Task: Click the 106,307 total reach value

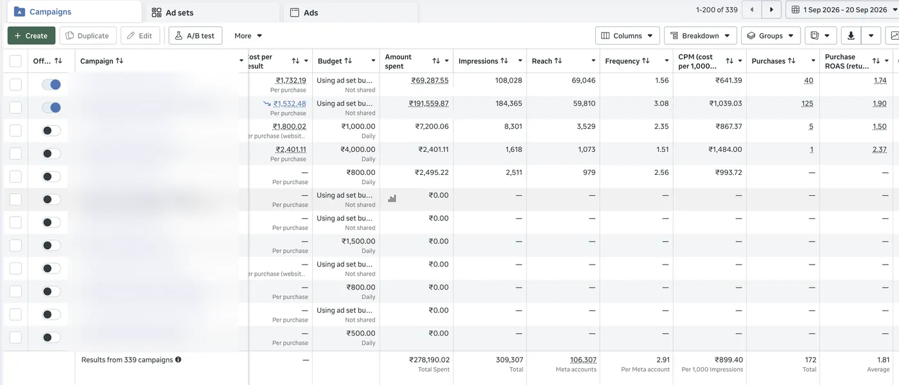Action: (x=583, y=360)
